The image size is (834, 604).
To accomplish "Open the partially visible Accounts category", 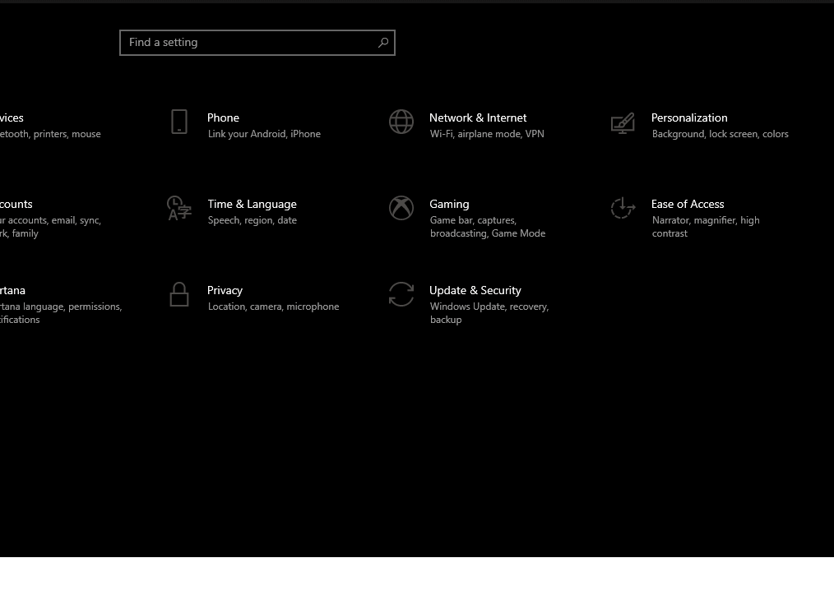I will (x=16, y=205).
